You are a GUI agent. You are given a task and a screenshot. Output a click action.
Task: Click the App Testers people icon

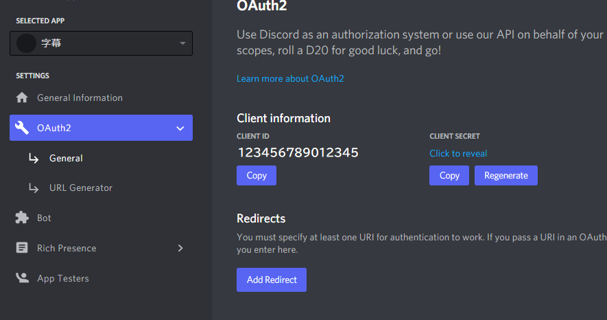22,278
